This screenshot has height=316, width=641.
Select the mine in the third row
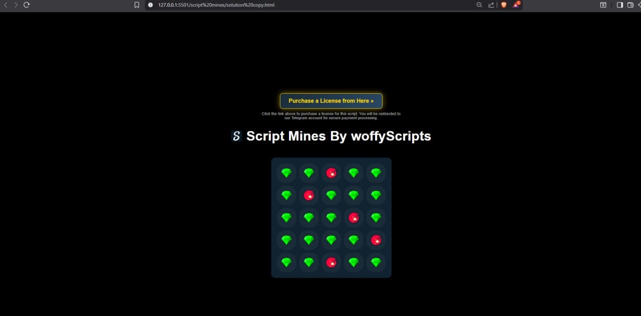[x=354, y=218]
